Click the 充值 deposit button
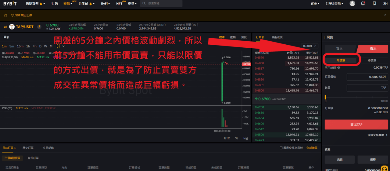 (340, 159)
